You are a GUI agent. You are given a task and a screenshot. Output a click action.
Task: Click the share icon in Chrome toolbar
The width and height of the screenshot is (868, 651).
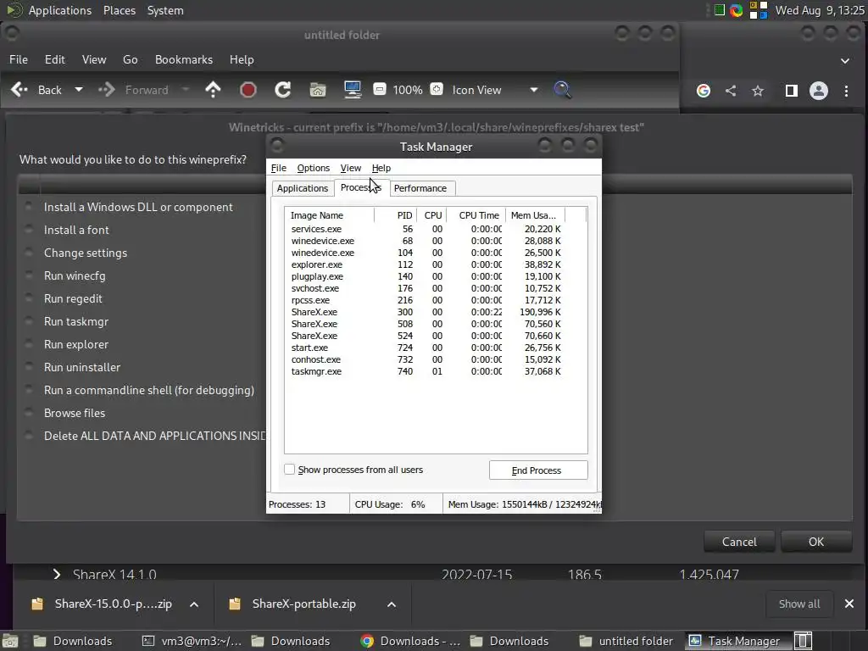tap(731, 91)
